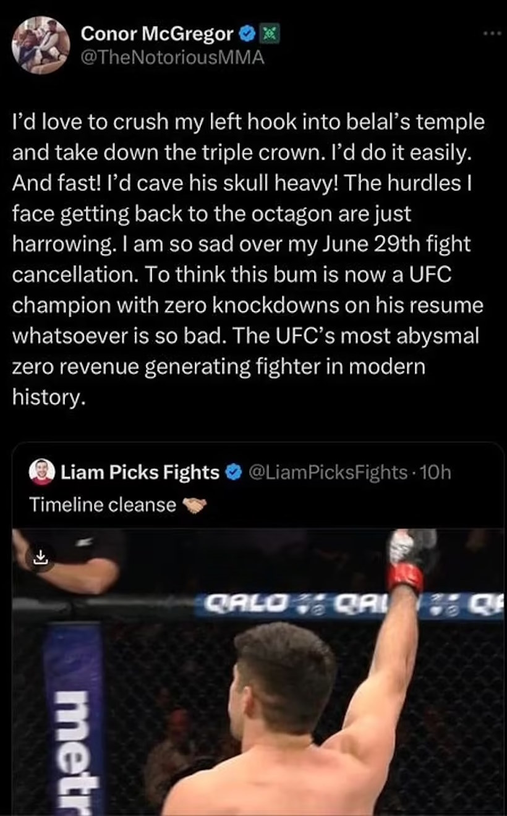The image size is (507, 816).
Task: Click the verified badge beside Liam Picks Fights
Action: [232, 473]
